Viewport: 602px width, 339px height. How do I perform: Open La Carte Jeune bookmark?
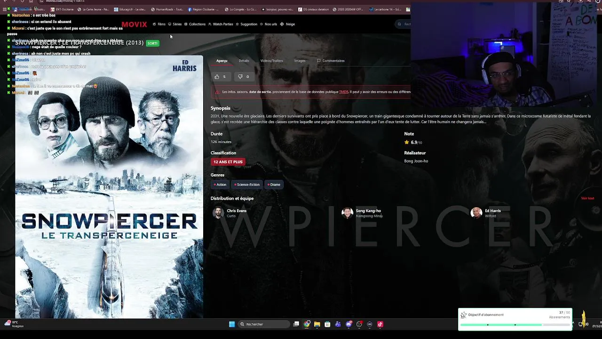[93, 9]
